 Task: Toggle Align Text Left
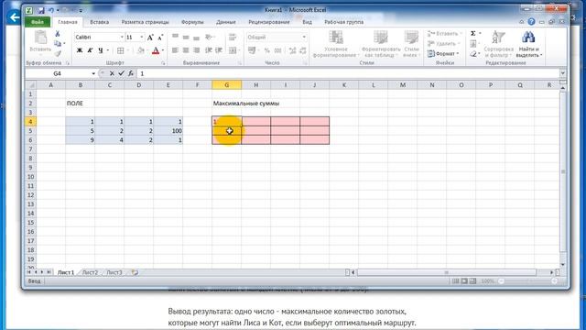(175, 50)
